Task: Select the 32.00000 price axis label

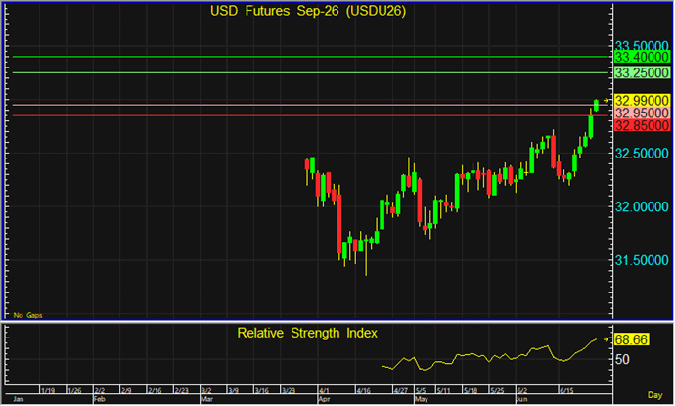Action: tap(642, 207)
